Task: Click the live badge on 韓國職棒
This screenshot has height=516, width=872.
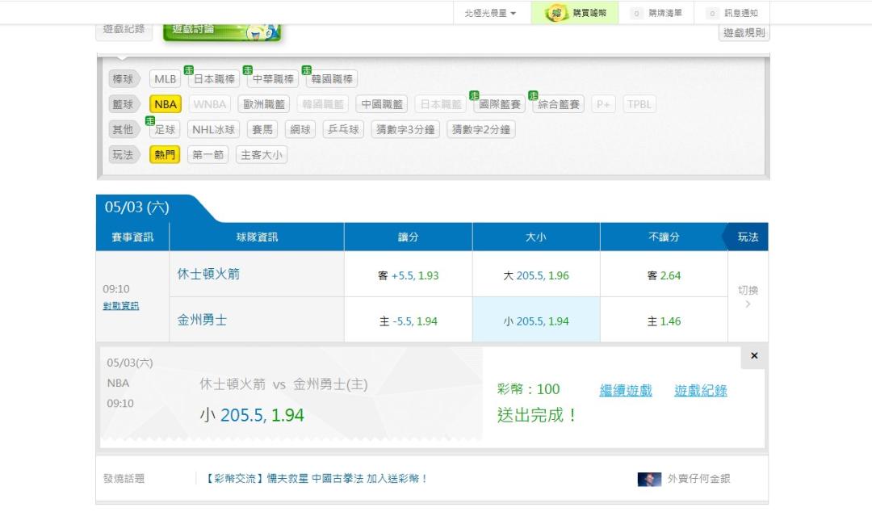Action: point(307,70)
